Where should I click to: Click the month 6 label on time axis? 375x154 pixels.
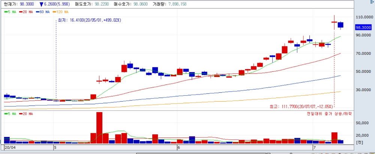(178, 148)
